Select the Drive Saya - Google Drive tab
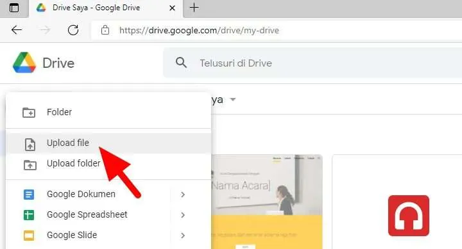The width and height of the screenshot is (462, 249). (106, 8)
